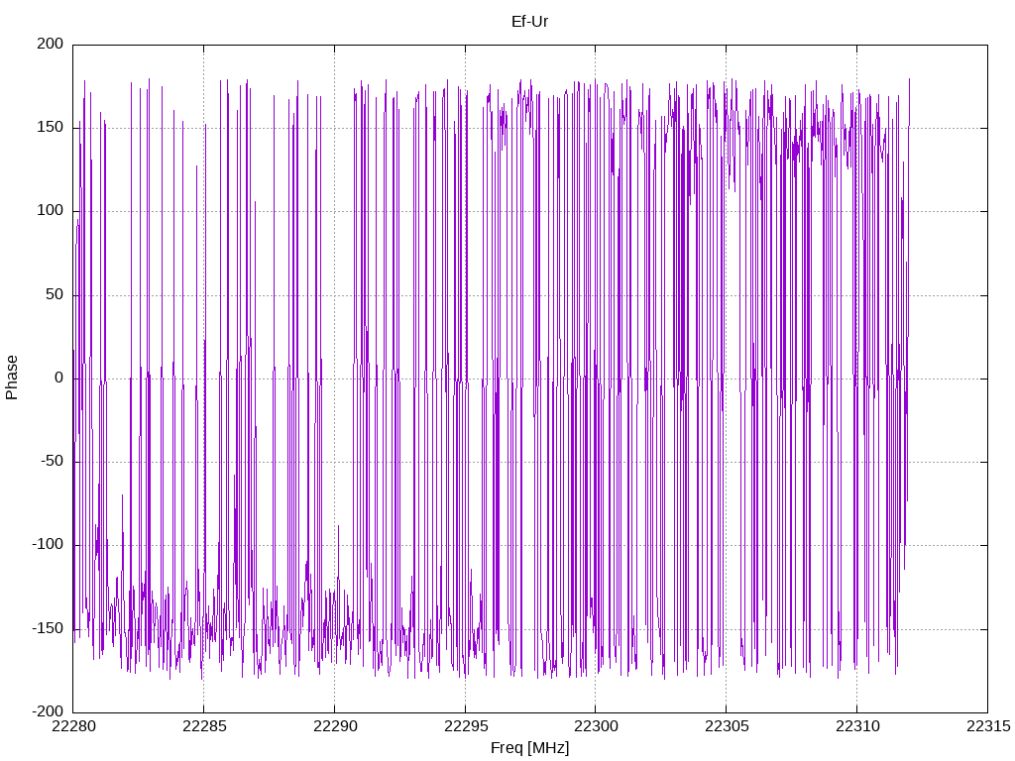This screenshot has width=1015, height=761.
Task: Click y-axis tick label 100
Action: click(51, 211)
